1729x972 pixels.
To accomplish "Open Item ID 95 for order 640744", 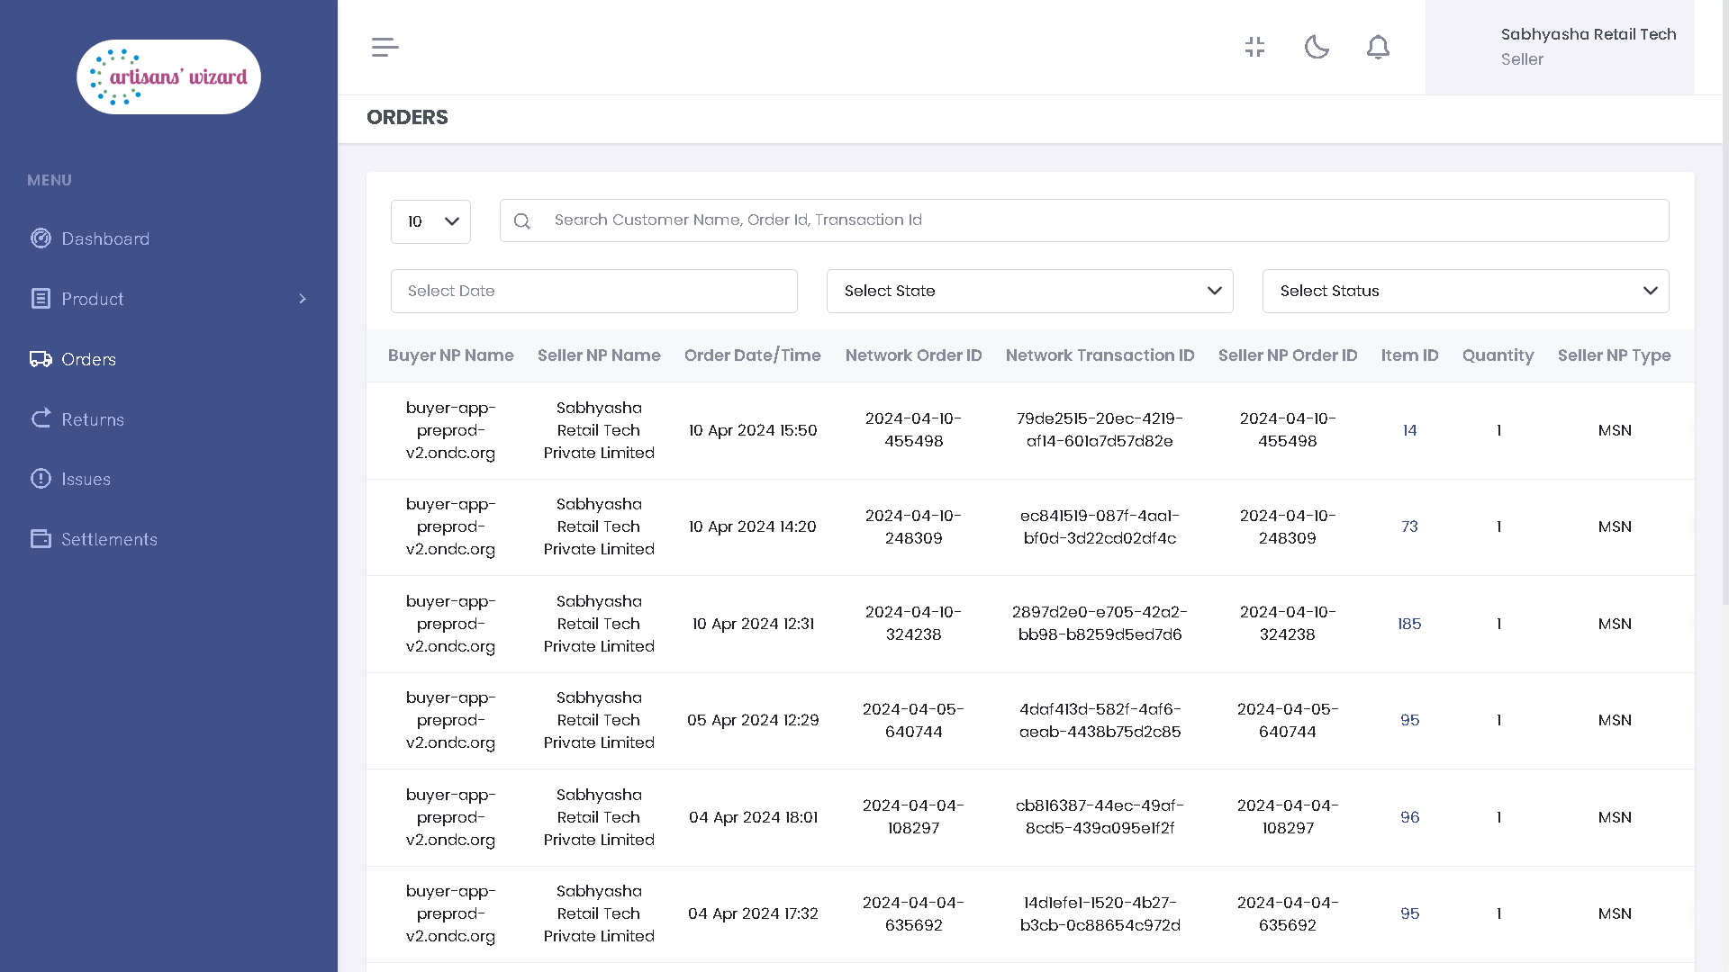I will tap(1409, 720).
